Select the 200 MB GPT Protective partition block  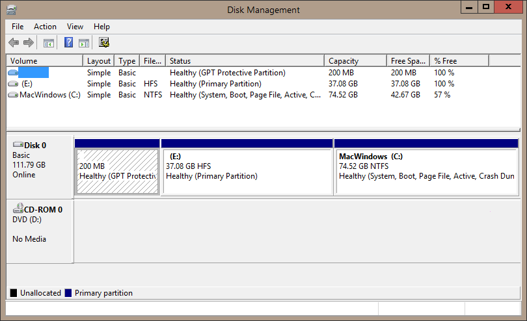[x=117, y=171]
